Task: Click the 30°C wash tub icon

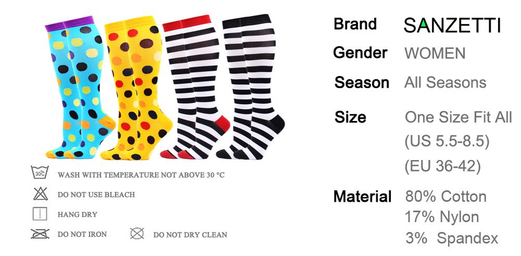Action: 40,173
